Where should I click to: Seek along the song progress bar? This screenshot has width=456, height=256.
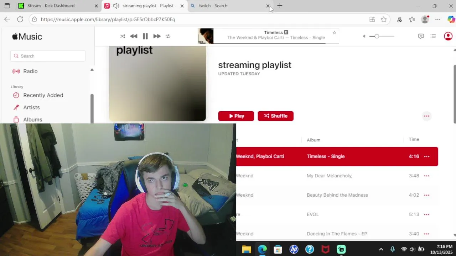click(276, 43)
